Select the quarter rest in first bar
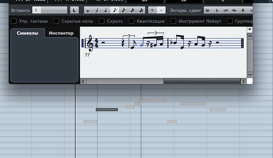 pos(123,43)
